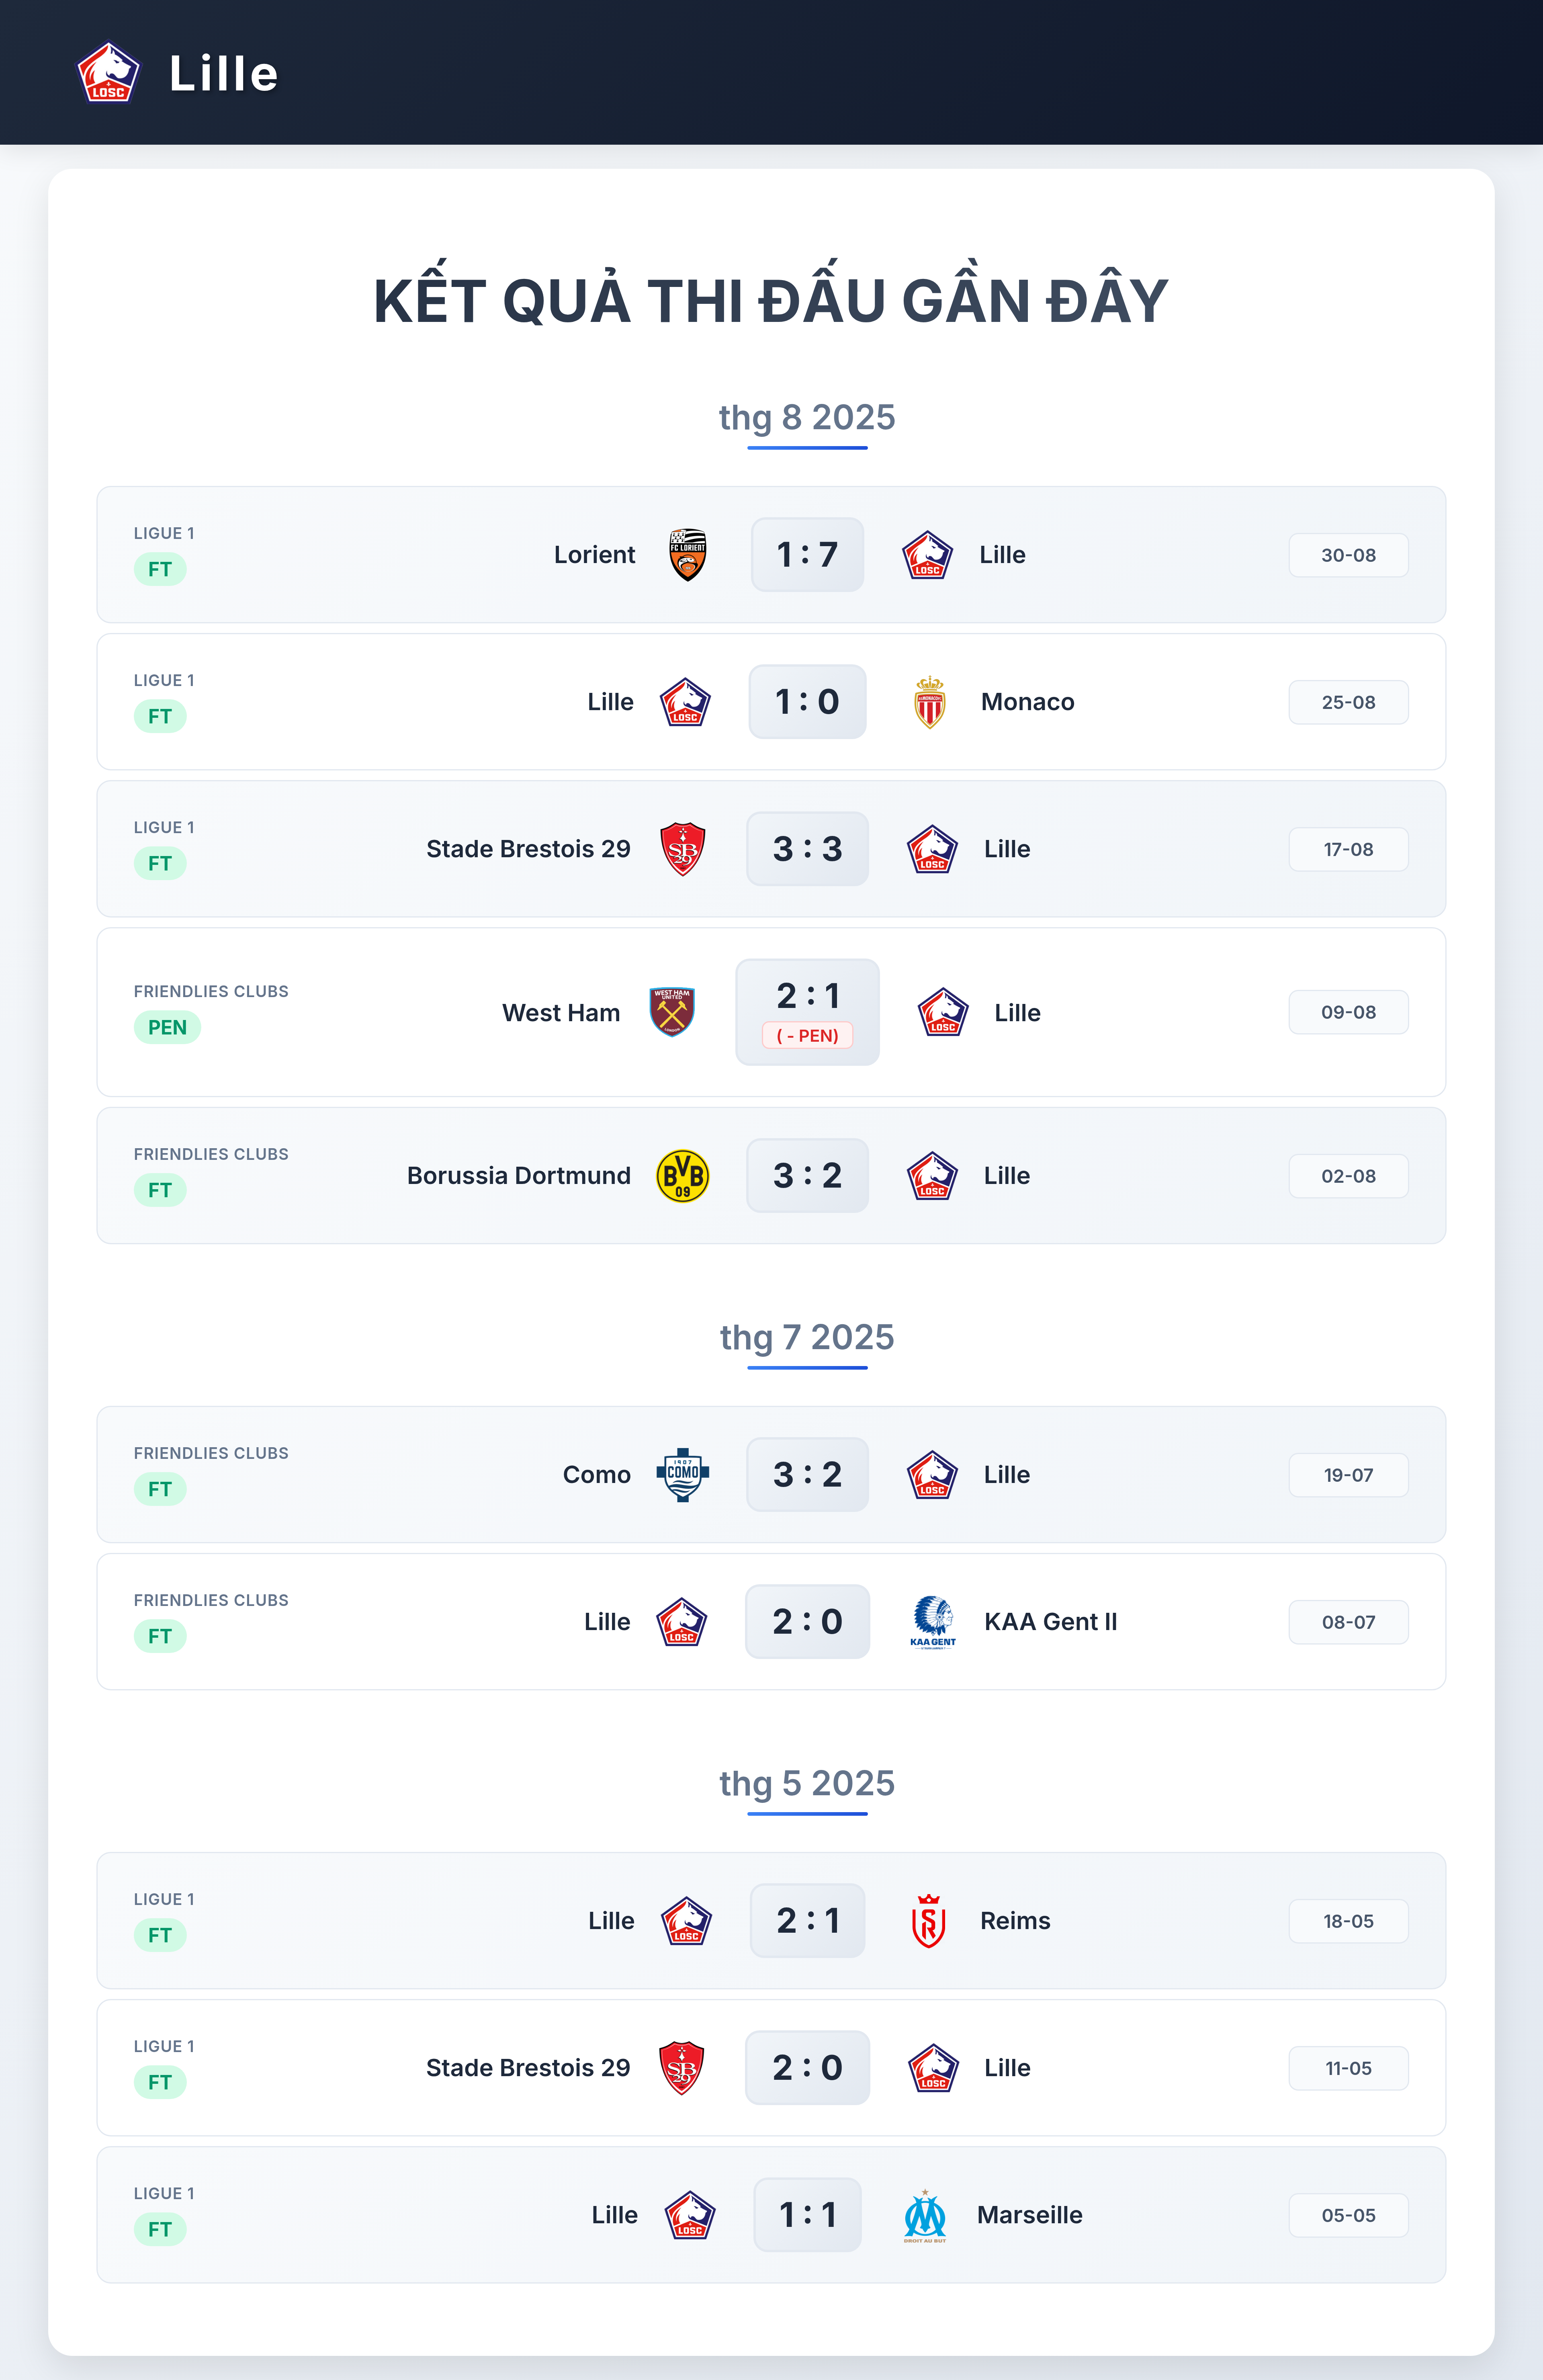Click the Monaco team name link
Screen dimensions: 1543x2380
point(1027,702)
